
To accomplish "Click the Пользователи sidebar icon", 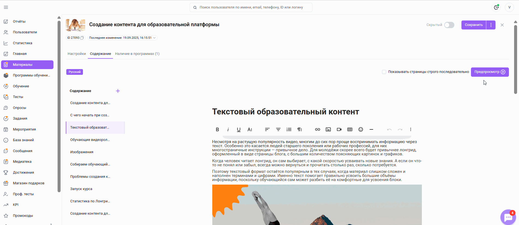I will point(6,32).
